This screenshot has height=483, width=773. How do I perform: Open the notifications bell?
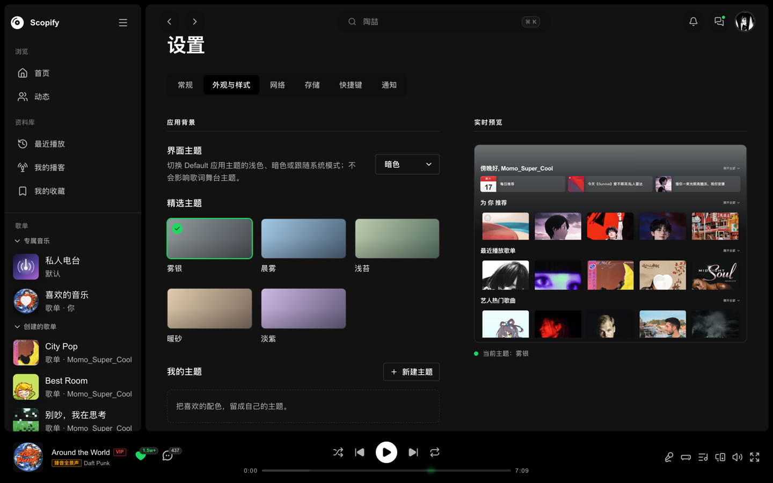(693, 21)
